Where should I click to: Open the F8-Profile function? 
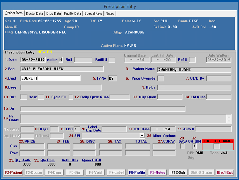[x=137, y=172]
